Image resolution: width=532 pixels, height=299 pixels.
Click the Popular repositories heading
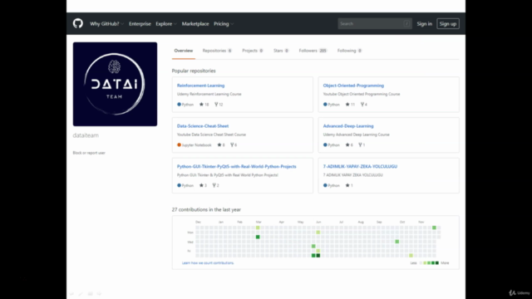[x=194, y=71]
